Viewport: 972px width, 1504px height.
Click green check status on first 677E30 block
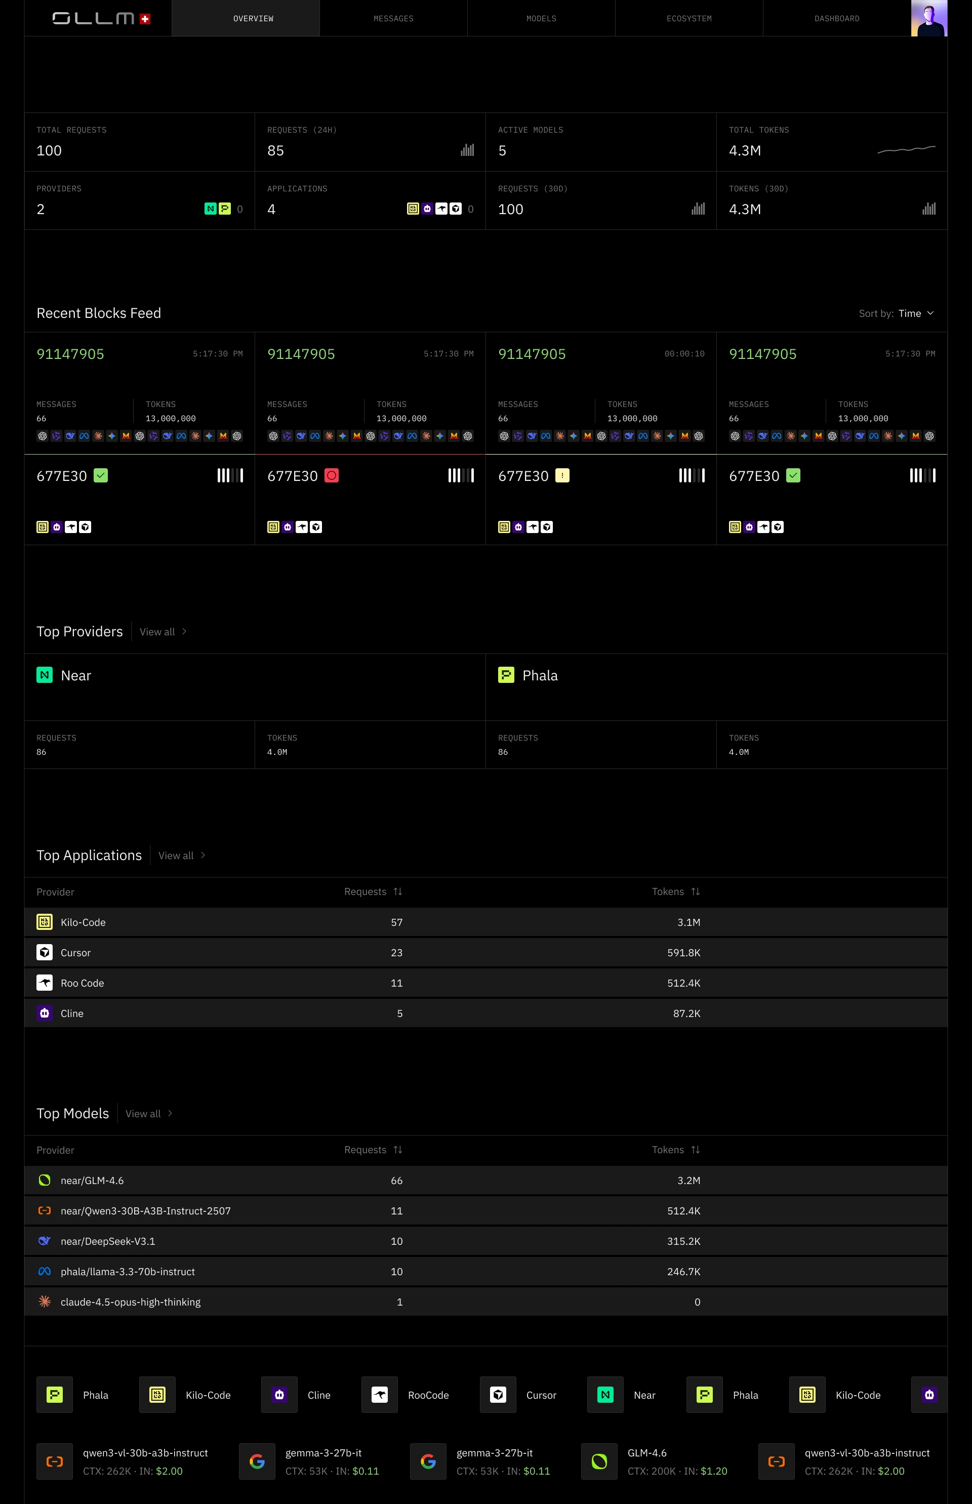100,476
